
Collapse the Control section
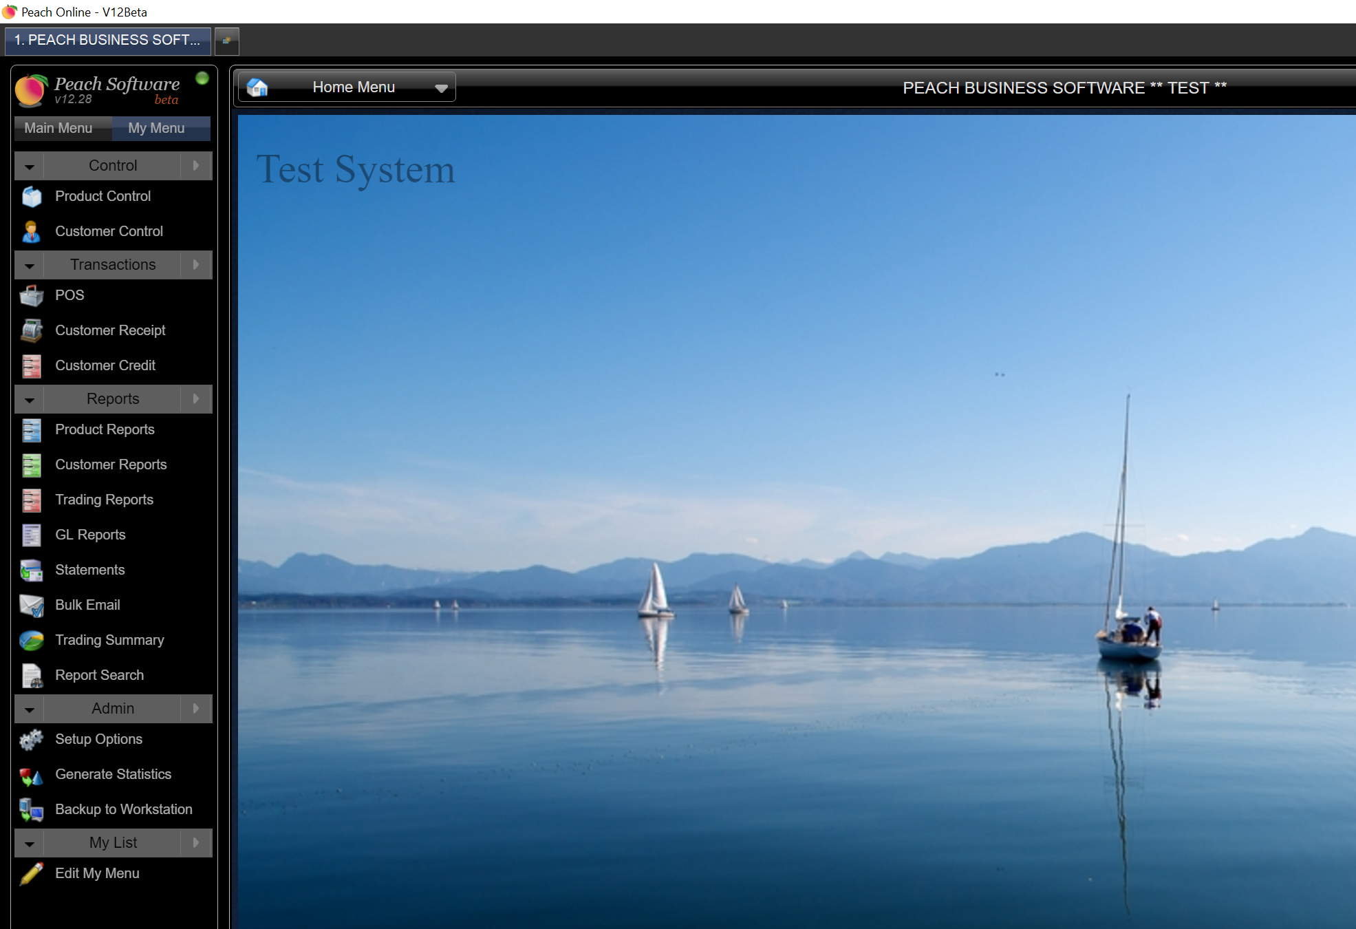click(29, 166)
